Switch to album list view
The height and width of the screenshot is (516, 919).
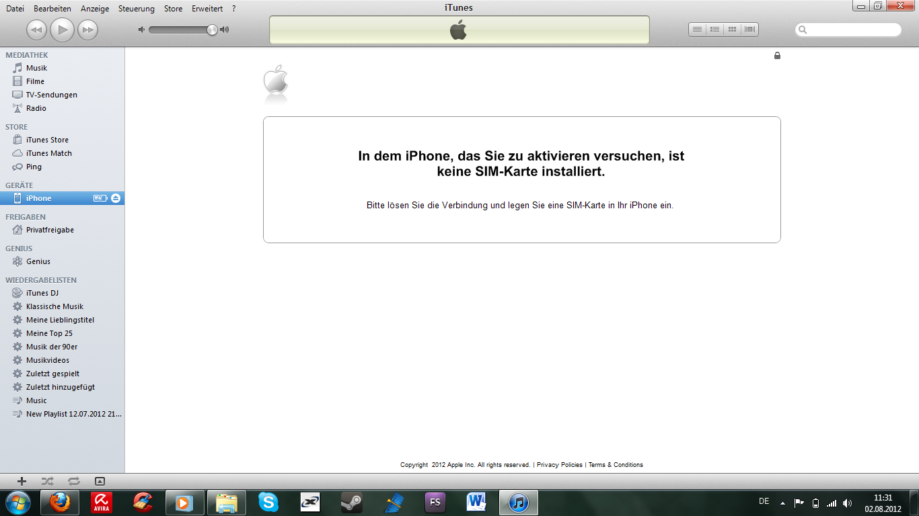[x=715, y=30]
